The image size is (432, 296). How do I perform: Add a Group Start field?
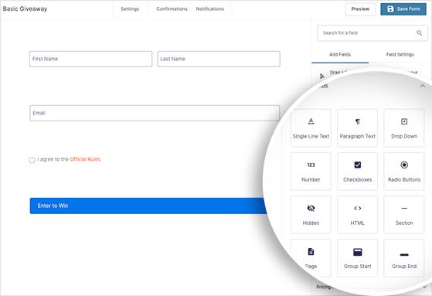(x=357, y=258)
